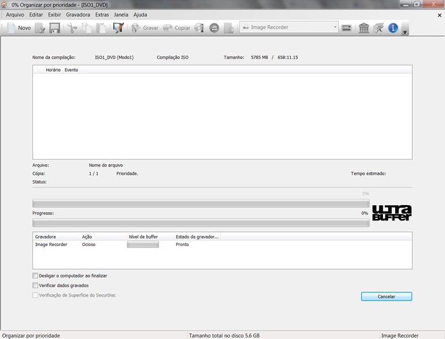Select the scissors cut icon
This screenshot has width=445, height=339.
(72, 28)
